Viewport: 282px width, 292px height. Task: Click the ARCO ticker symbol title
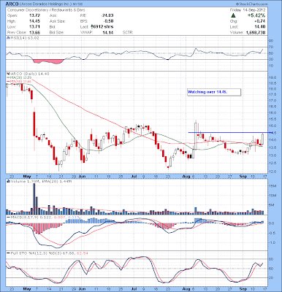tap(12, 4)
